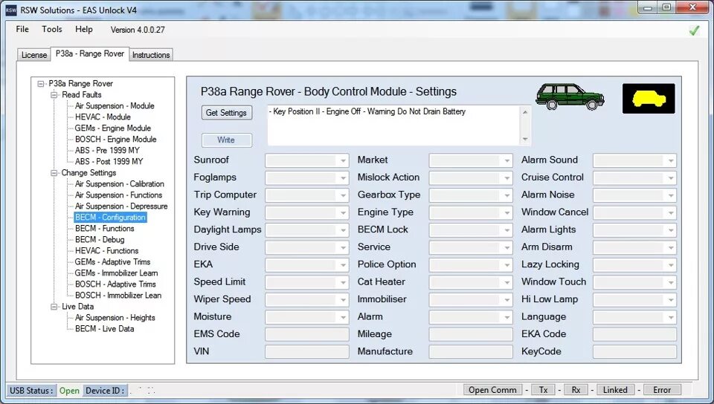Open the Help menu

tap(84, 29)
